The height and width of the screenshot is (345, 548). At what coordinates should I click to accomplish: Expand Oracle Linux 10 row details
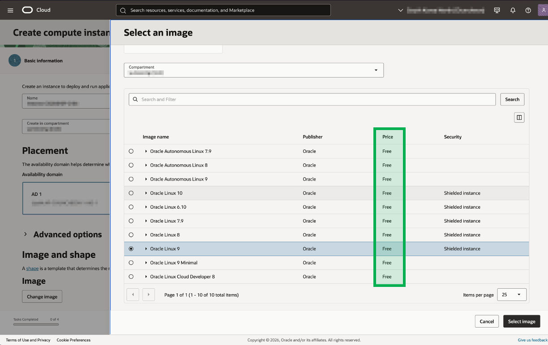coord(146,193)
